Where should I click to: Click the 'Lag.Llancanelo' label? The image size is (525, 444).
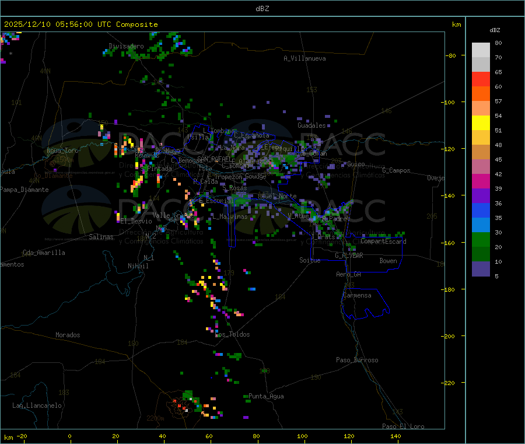click(37, 405)
